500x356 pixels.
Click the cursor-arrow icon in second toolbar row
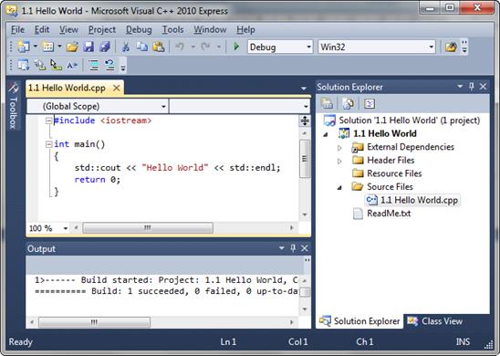[57, 65]
